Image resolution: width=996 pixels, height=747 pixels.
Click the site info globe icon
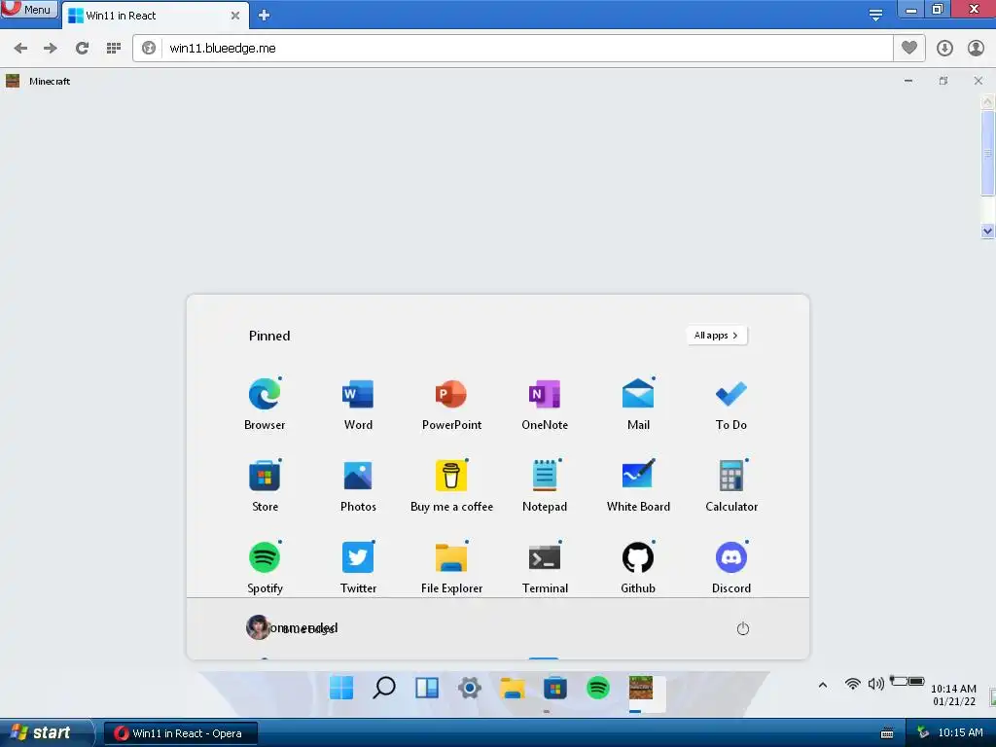[x=149, y=49]
